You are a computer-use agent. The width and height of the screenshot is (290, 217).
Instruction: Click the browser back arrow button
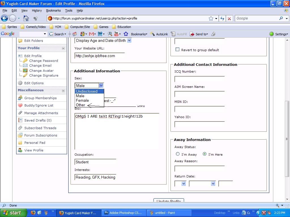click(5, 18)
